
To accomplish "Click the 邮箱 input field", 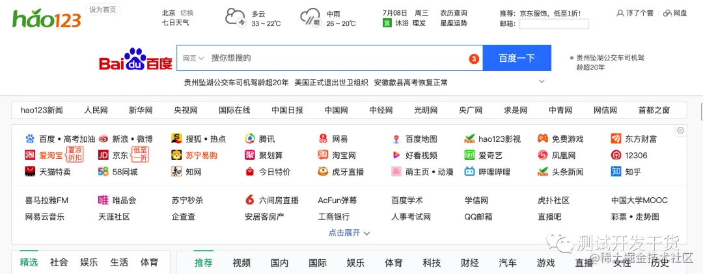I will pyautogui.click(x=554, y=24).
